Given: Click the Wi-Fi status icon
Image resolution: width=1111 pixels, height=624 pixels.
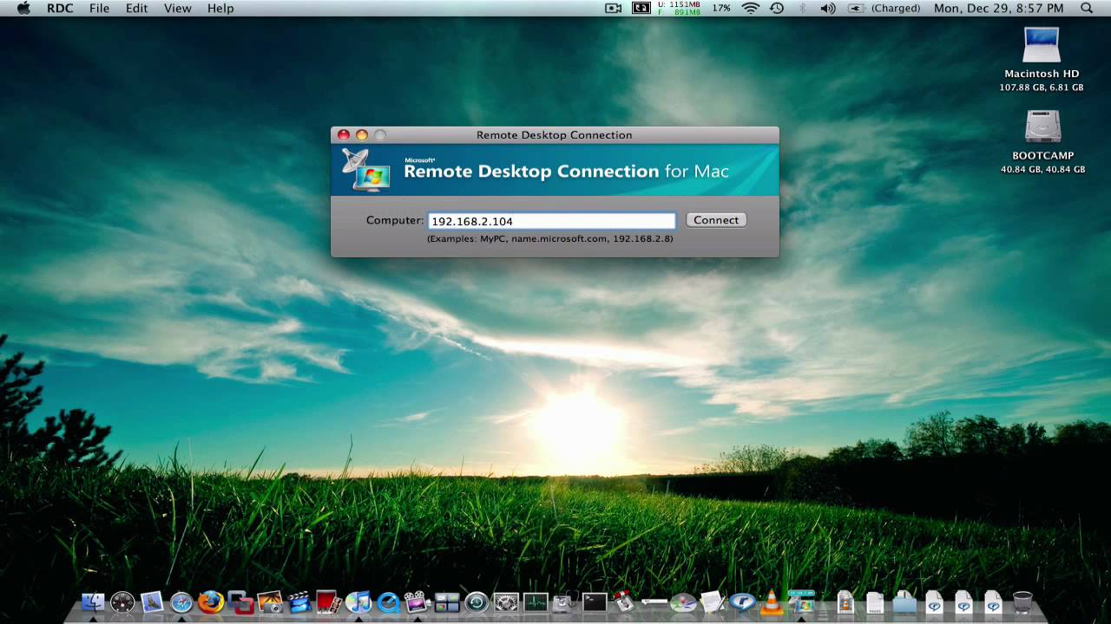Looking at the screenshot, I should point(750,8).
